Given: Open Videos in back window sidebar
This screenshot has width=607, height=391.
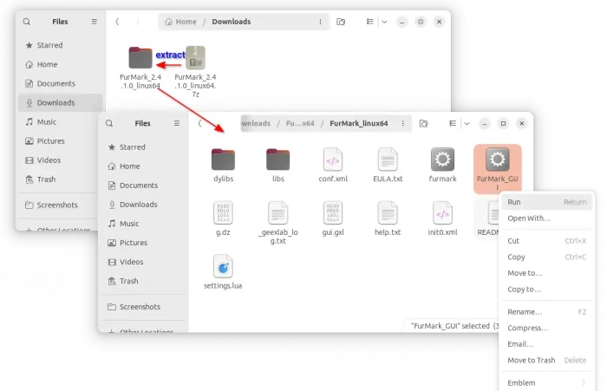Looking at the screenshot, I should 58,160.
